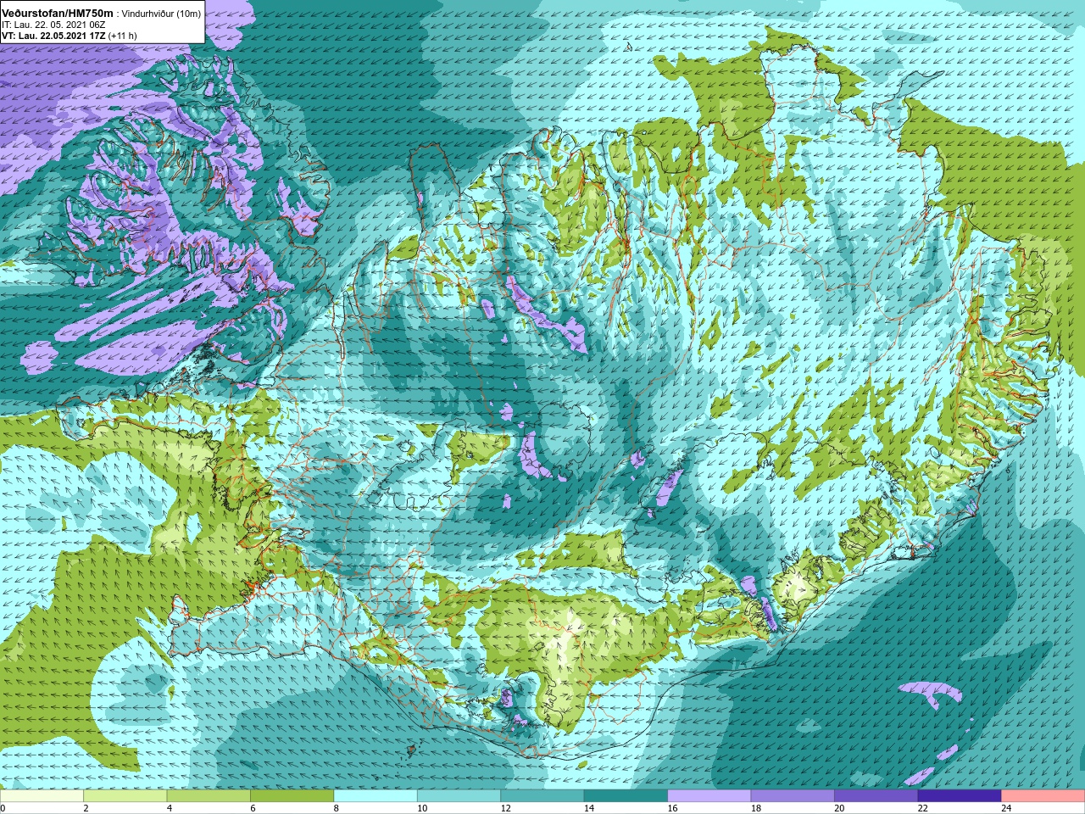Select the light lavender 16–18 legend swatch
The image size is (1085, 814).
coord(709,796)
